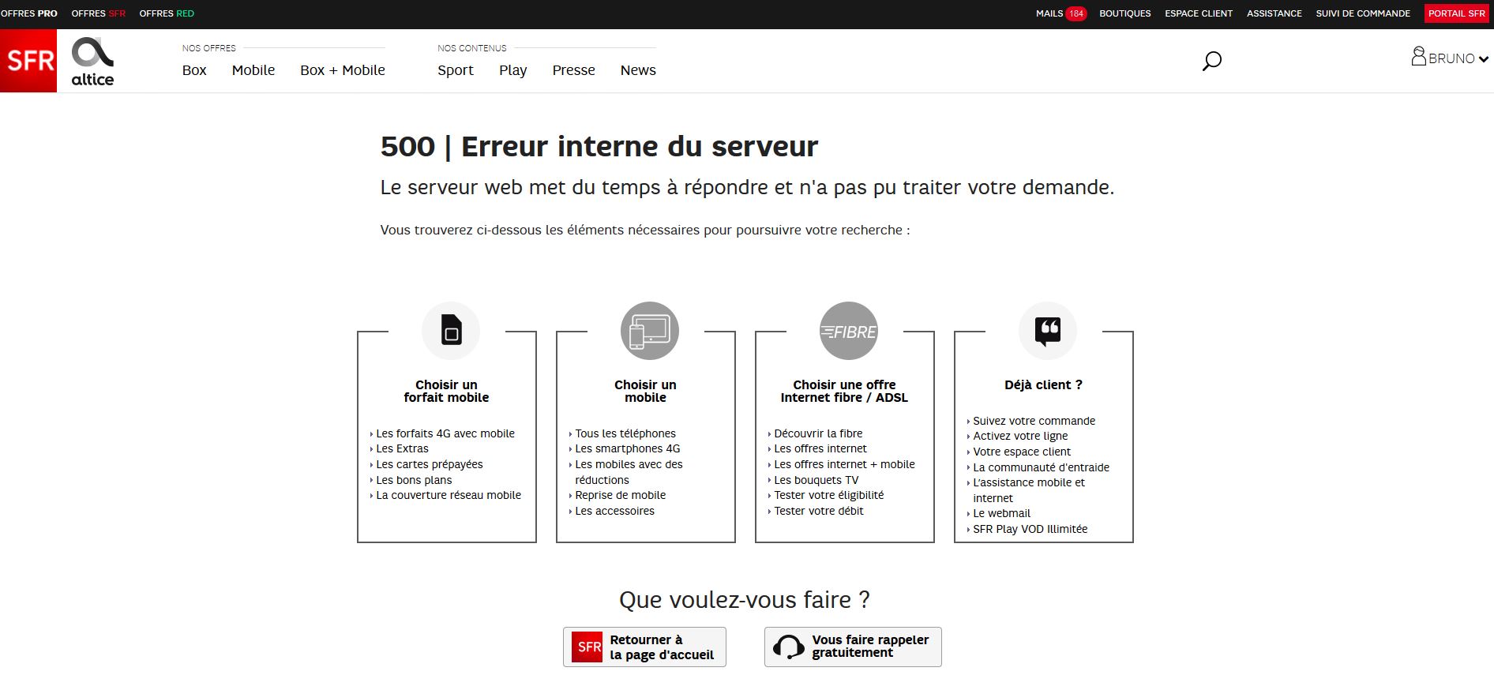
Task: Click the devices icon above Choisir un mobile
Action: point(649,331)
